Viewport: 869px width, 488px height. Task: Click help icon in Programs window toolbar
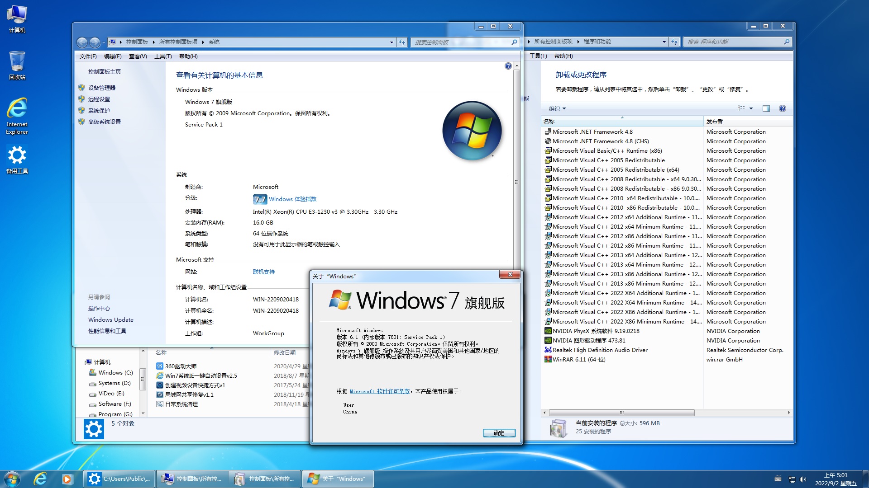coord(783,108)
